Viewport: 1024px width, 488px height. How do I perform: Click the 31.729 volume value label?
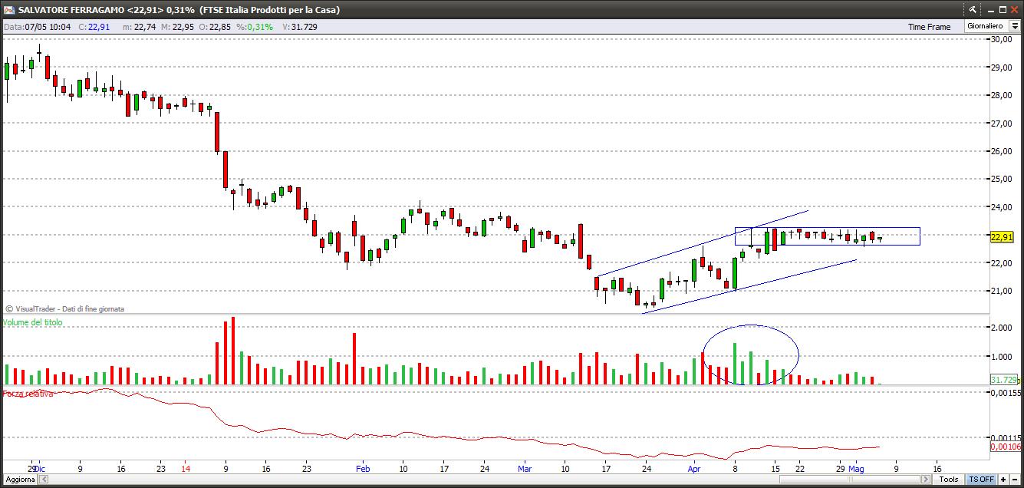(1003, 380)
